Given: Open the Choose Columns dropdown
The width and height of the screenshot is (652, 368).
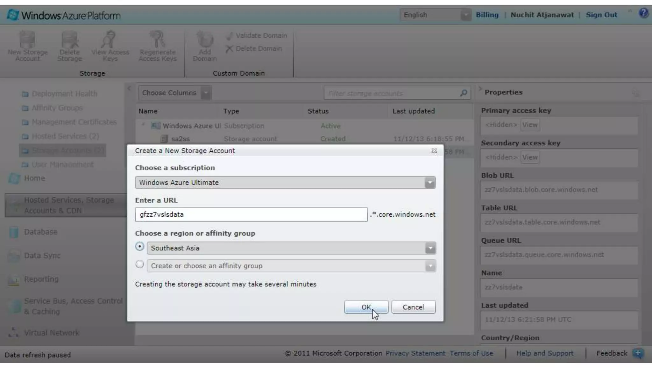Looking at the screenshot, I should click(206, 93).
